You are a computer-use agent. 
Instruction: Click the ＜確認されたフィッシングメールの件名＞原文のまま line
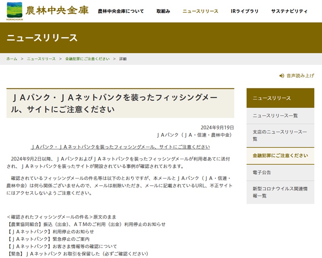click(x=62, y=217)
